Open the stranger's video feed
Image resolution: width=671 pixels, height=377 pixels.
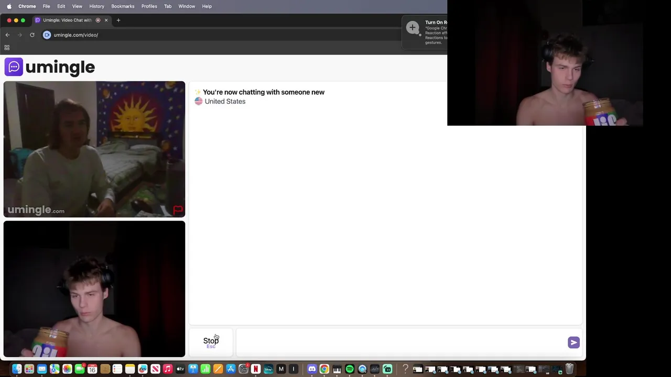[94, 149]
